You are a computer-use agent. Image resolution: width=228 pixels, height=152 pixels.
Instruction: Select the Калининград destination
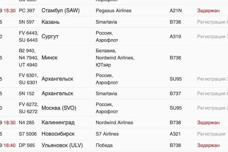[x=58, y=123]
